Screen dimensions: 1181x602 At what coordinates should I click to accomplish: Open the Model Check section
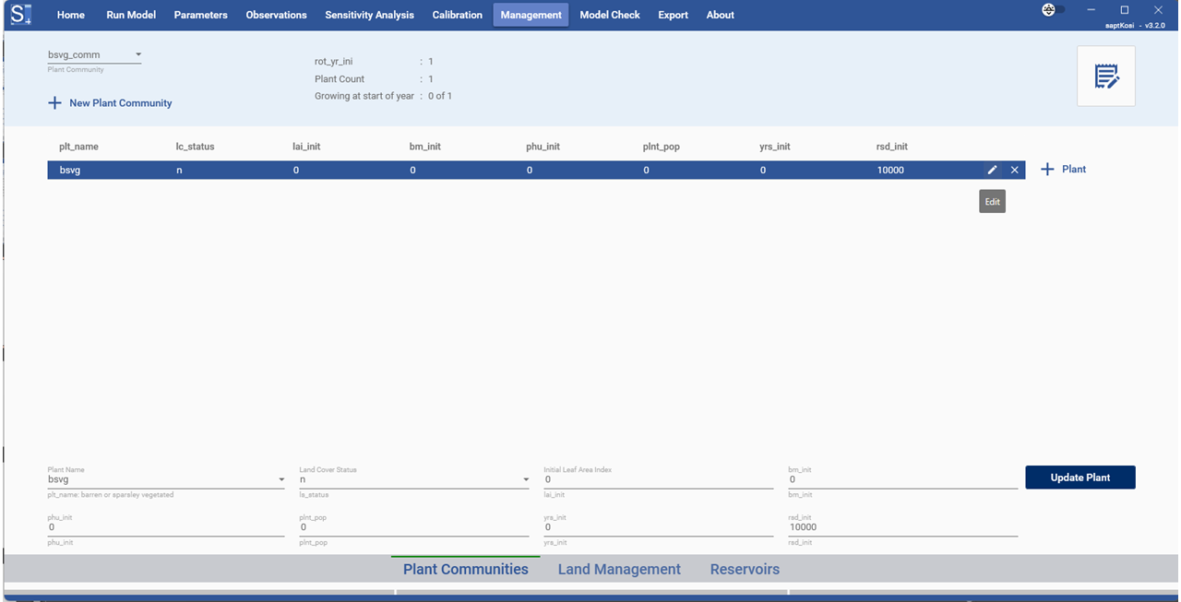pos(609,14)
